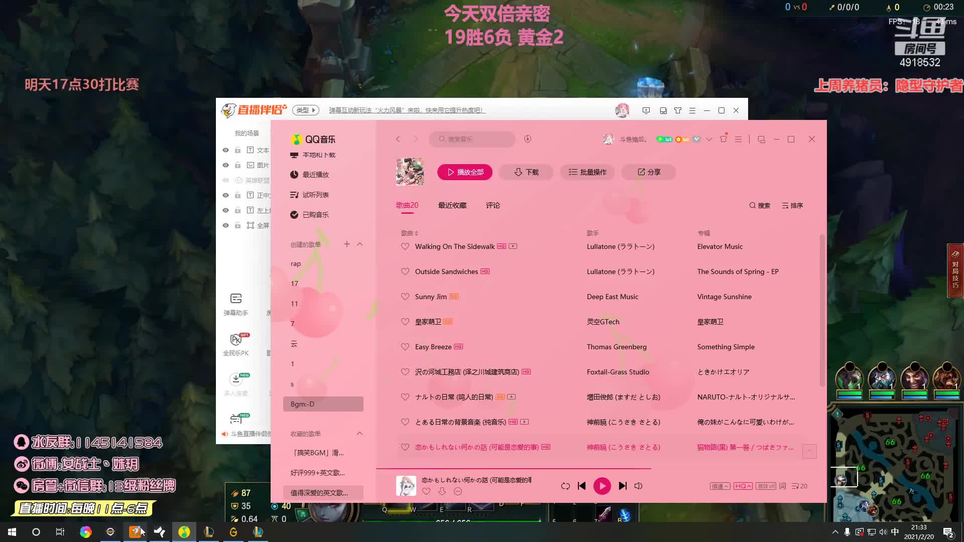Click the QQ Music search box
The image size is (964, 542).
coord(472,139)
